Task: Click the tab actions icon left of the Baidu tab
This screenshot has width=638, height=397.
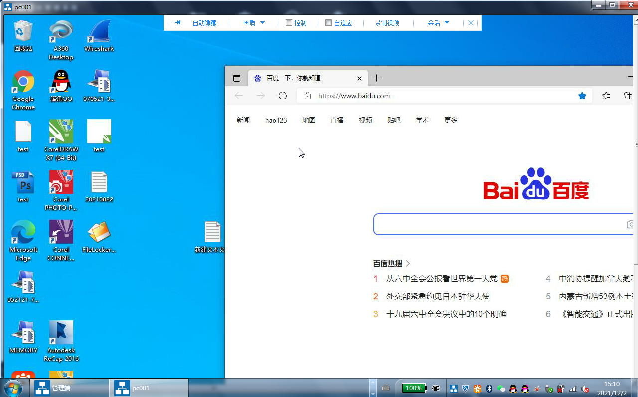Action: click(x=237, y=78)
